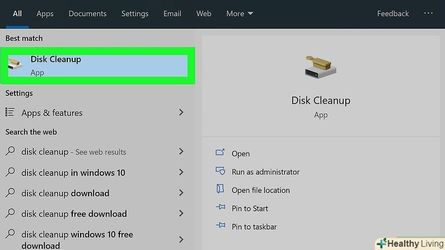Choose Pin to Start
This screenshot has width=445, height=250.
pos(250,208)
